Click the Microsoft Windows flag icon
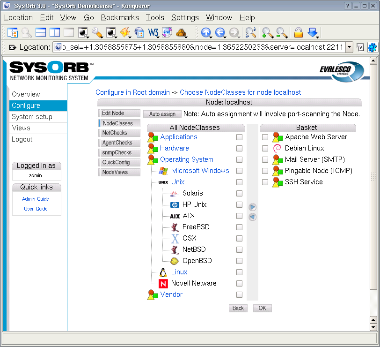The width and height of the screenshot is (380, 347). tap(163, 171)
